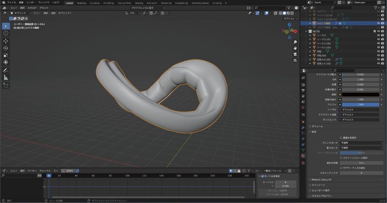Viewport: 387px width, 203px height.
Task: Collapse 設定 panel
Action: pos(314,132)
